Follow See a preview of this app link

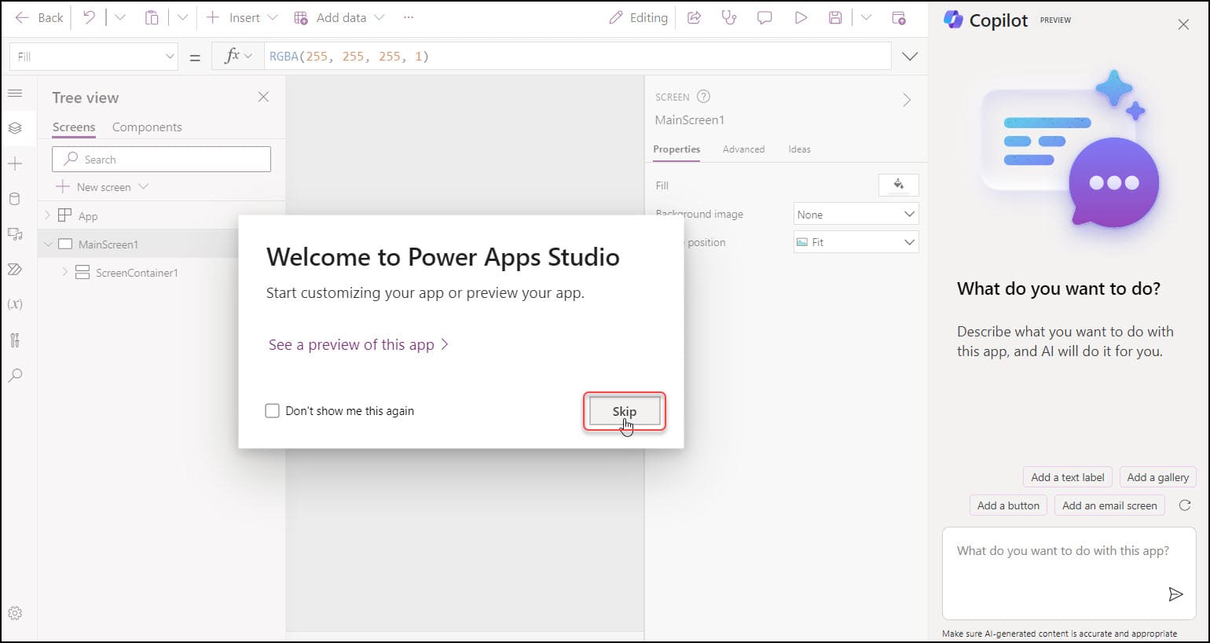point(358,345)
